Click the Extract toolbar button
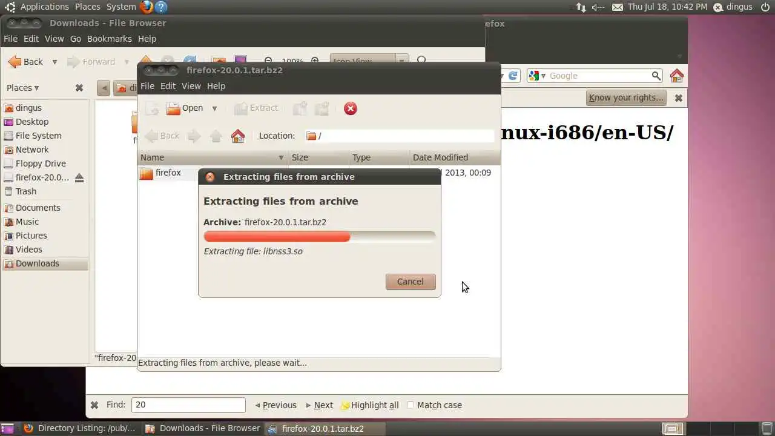Image resolution: width=775 pixels, height=436 pixels. tap(256, 108)
